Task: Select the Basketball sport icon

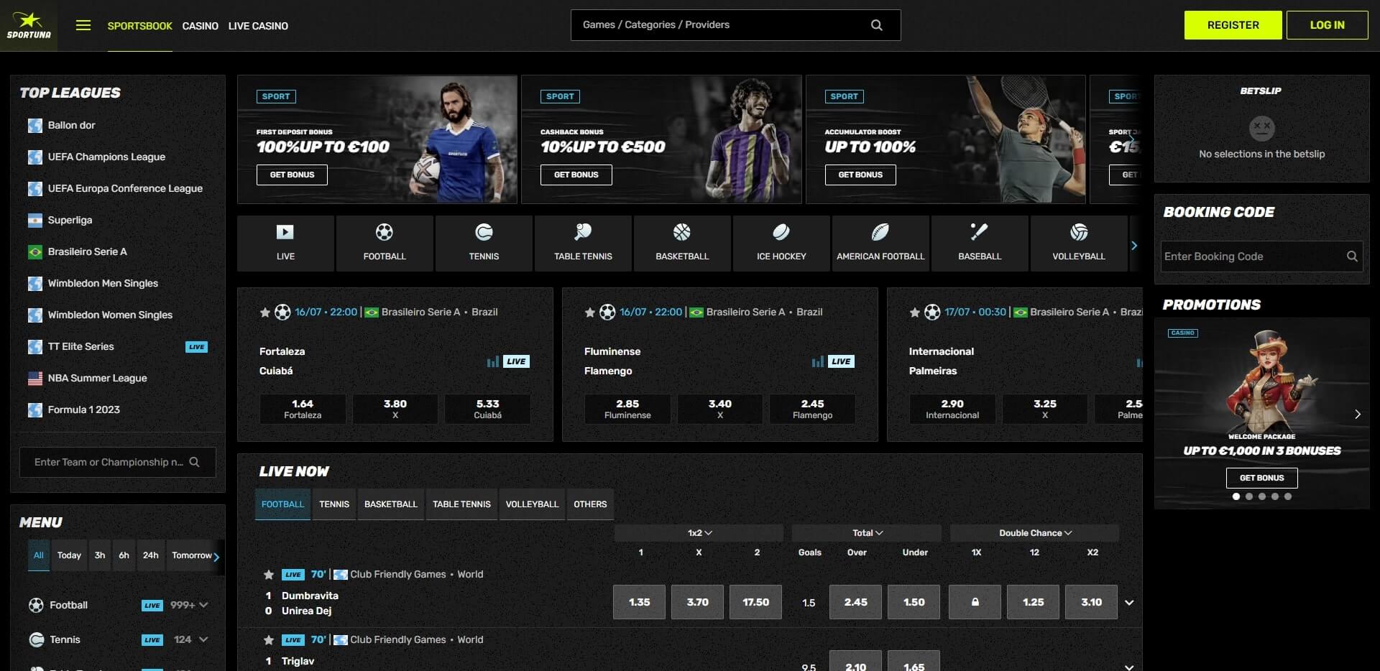Action: 681,243
